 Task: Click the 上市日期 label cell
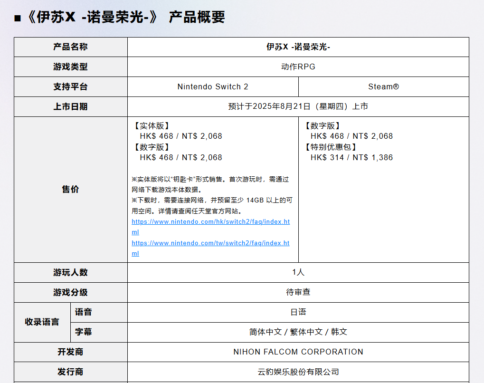pos(71,106)
